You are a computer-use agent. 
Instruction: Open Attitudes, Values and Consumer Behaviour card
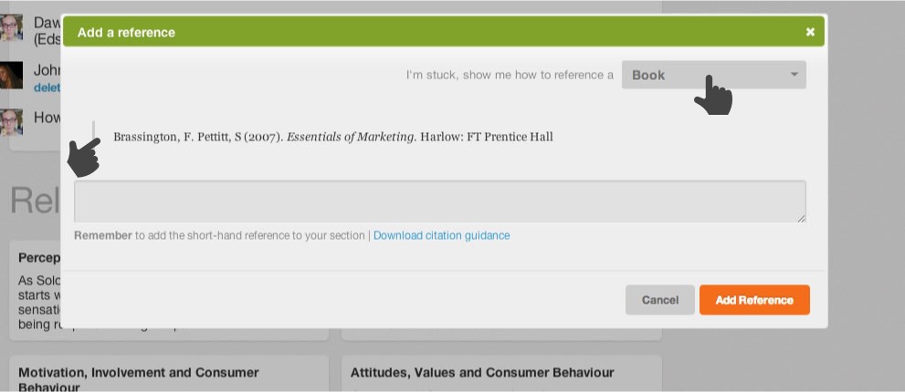click(501, 374)
